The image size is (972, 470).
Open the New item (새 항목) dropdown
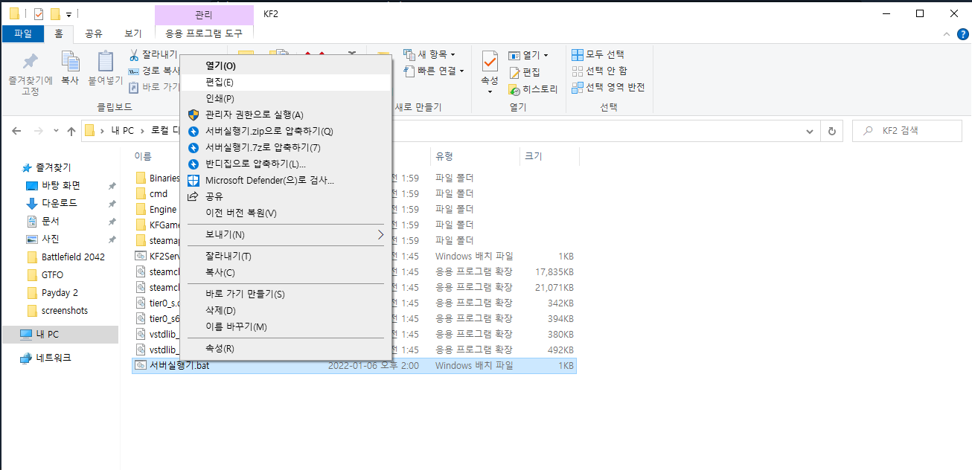(429, 54)
